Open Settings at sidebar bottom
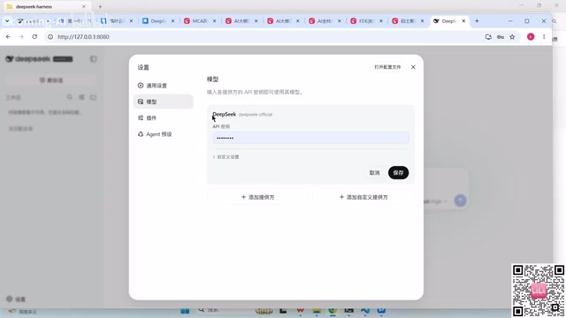566x318 pixels. pyautogui.click(x=16, y=299)
